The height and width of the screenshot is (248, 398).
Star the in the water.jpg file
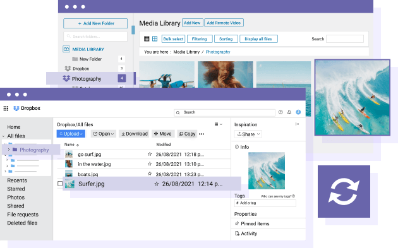150,164
